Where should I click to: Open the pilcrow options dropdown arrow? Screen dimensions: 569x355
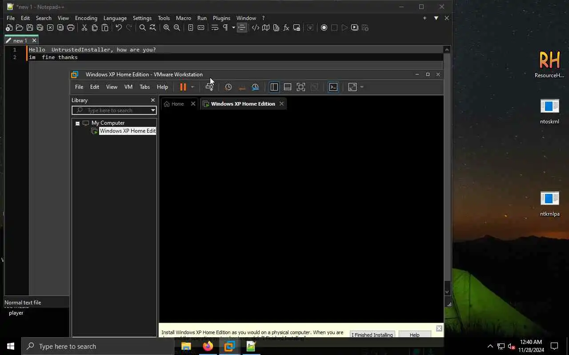[x=233, y=28]
